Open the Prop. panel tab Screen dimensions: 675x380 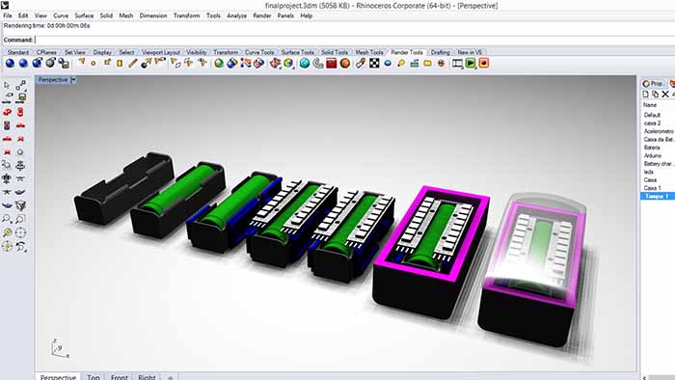coord(653,84)
